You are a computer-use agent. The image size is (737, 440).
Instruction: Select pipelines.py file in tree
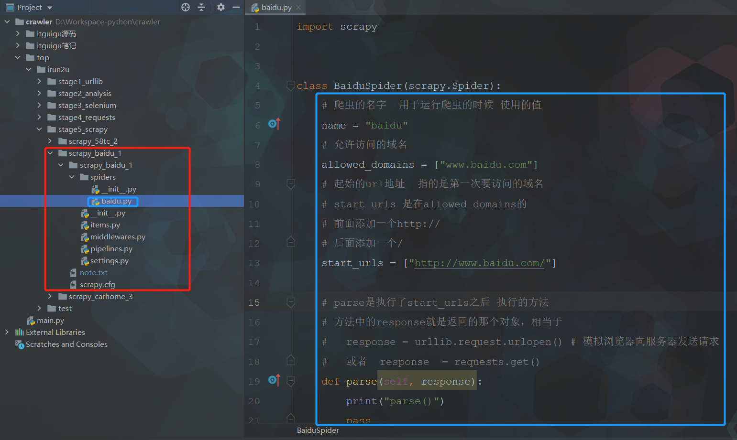click(111, 248)
